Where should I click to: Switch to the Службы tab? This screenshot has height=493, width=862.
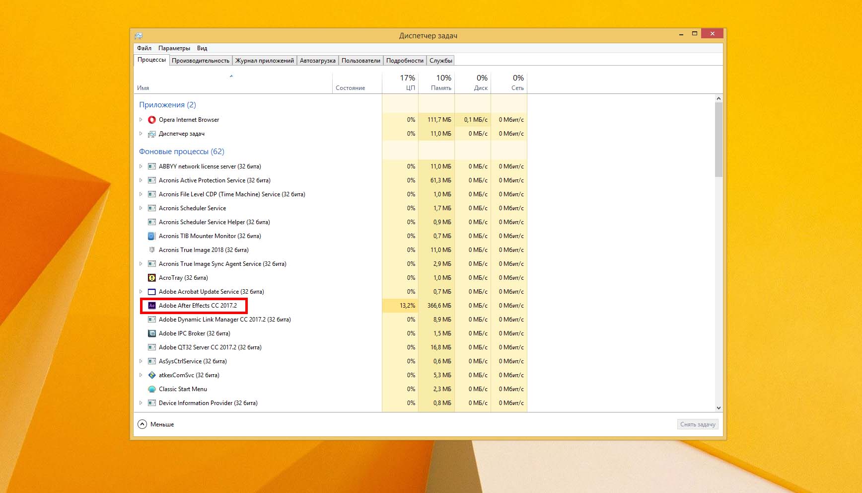441,61
